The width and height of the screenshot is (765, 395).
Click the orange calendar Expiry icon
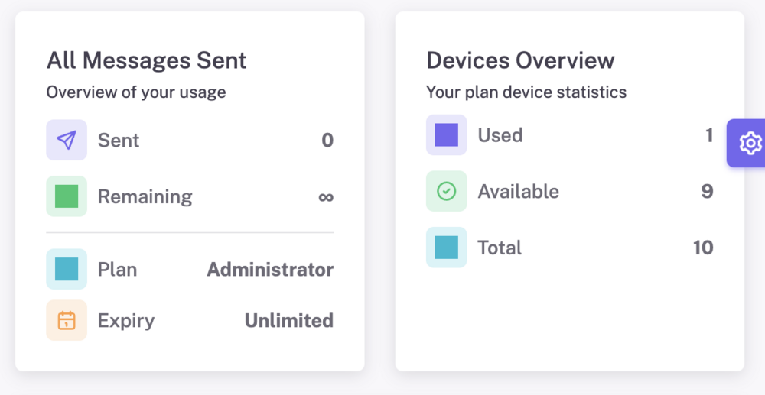pos(67,320)
